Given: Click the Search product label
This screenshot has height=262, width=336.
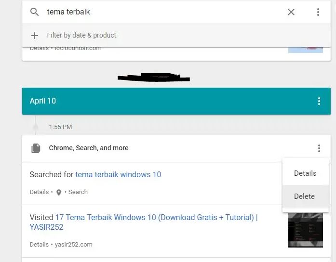Looking at the screenshot, I should [78, 192].
